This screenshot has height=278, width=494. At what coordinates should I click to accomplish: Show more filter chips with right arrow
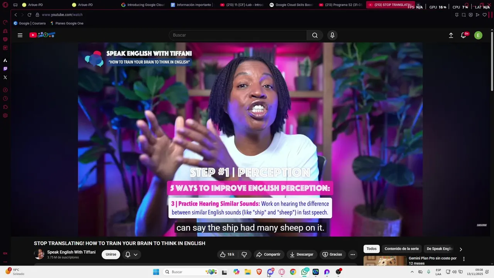tap(460, 249)
